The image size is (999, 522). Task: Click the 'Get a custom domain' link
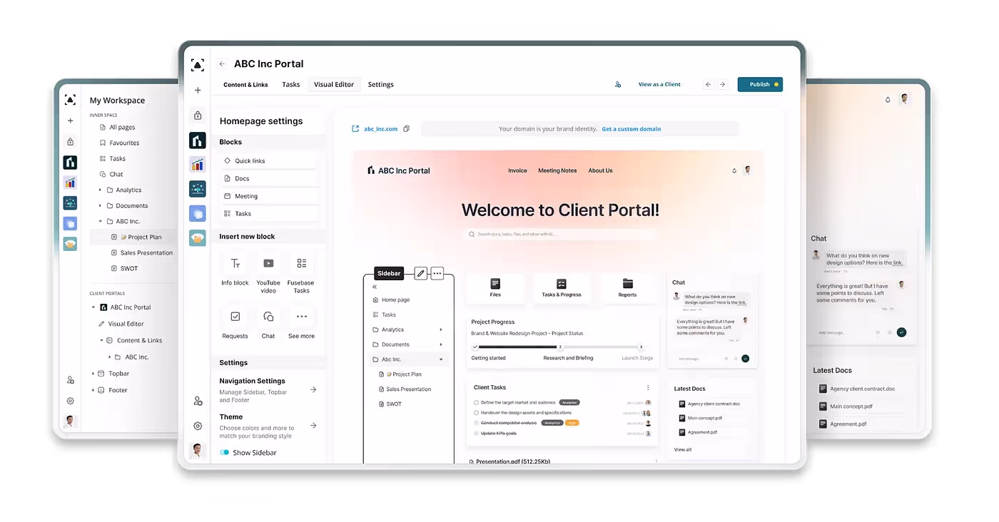pos(631,129)
